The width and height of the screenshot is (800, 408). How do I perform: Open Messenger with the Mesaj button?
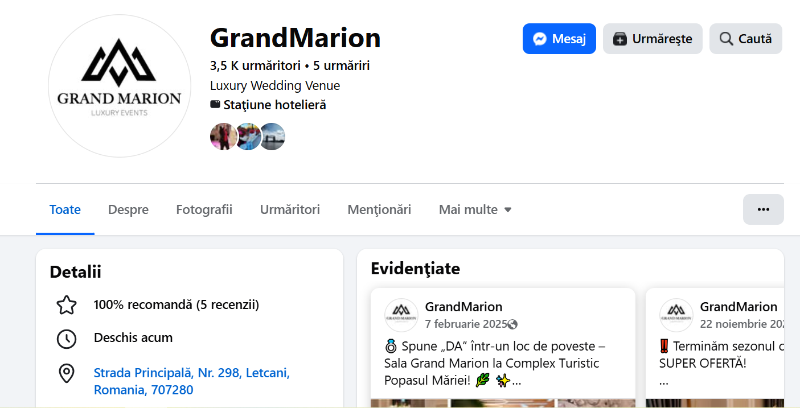[559, 39]
